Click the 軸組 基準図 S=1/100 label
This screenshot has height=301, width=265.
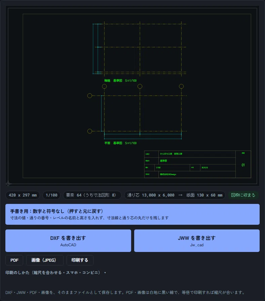[x=120, y=81]
